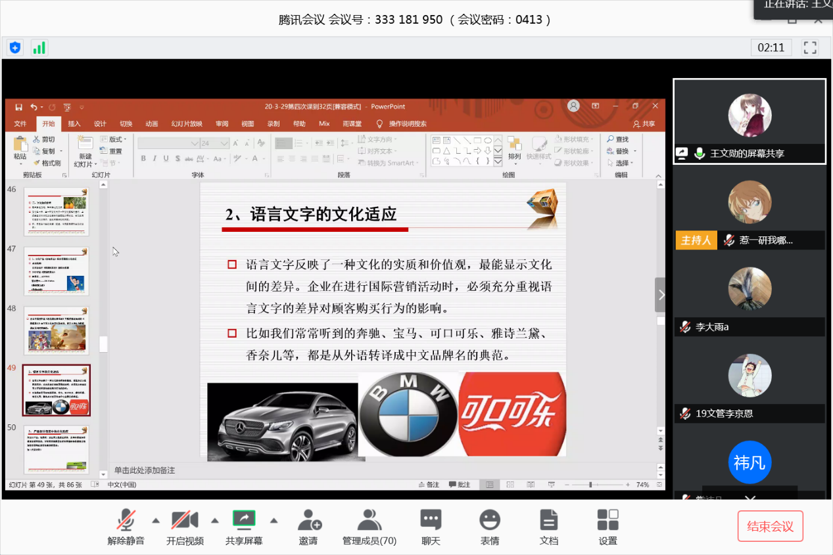Switch to the 幻灯片放映 ribbon tab
Screen dimensions: 833x555
pos(187,123)
